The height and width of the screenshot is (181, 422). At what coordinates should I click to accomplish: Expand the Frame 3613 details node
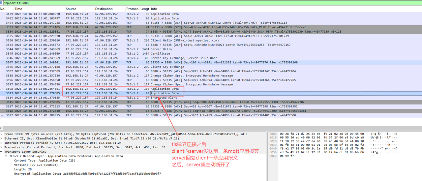point(2,134)
